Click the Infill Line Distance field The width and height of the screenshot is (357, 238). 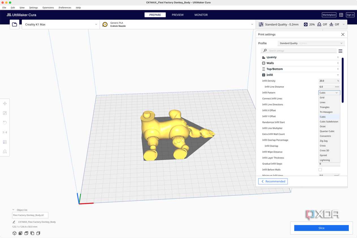(x=329, y=87)
